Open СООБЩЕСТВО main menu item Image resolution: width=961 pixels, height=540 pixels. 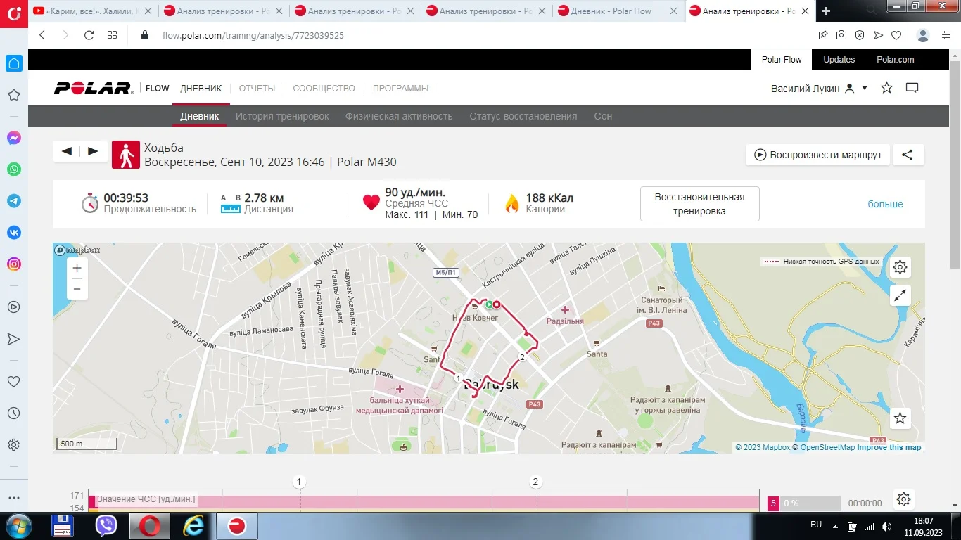(324, 89)
